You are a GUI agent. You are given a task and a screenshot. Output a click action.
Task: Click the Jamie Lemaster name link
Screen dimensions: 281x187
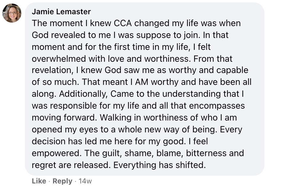[61, 12]
